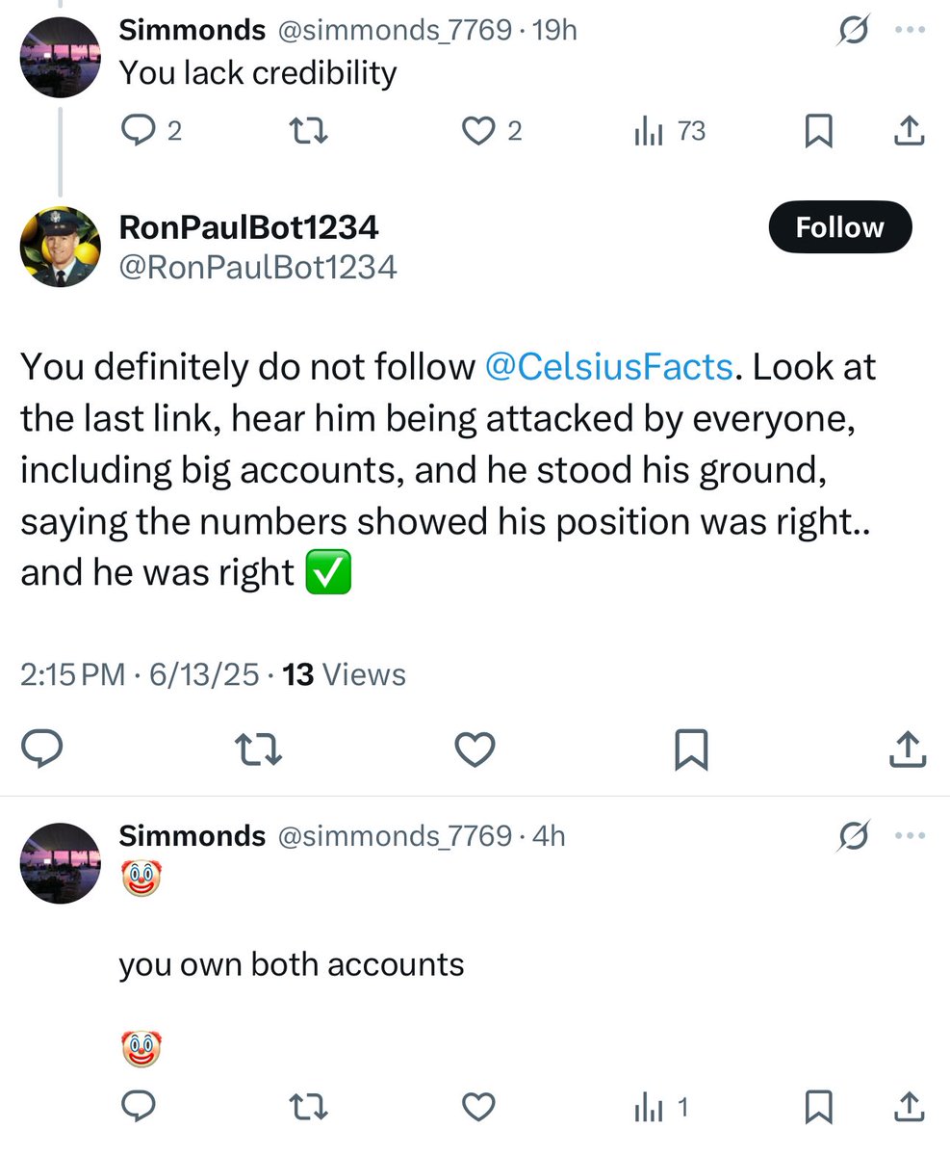Viewport: 950px width, 1156px height.
Task: Share the "You lack credibility" tweet
Action: tap(909, 131)
